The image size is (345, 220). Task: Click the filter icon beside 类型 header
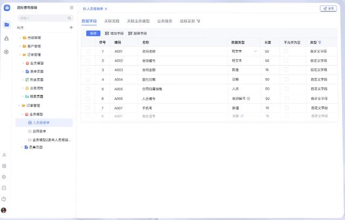coord(320,43)
